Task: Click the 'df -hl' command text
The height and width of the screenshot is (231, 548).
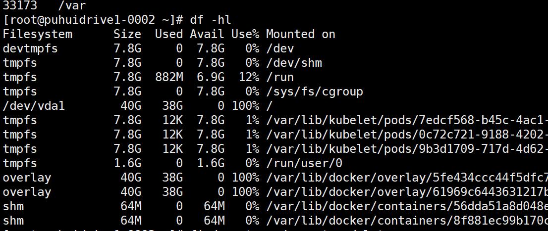Action: click(x=211, y=20)
